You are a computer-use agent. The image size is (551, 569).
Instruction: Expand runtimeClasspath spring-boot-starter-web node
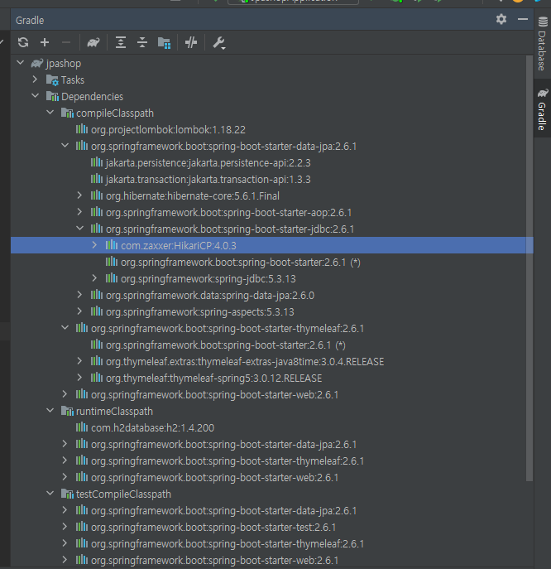pyautogui.click(x=65, y=477)
